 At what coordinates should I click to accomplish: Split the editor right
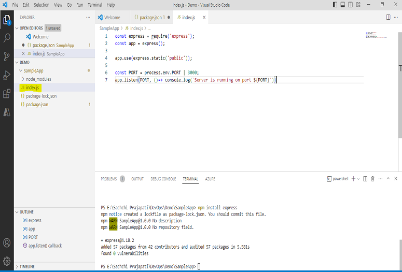pyautogui.click(x=388, y=17)
